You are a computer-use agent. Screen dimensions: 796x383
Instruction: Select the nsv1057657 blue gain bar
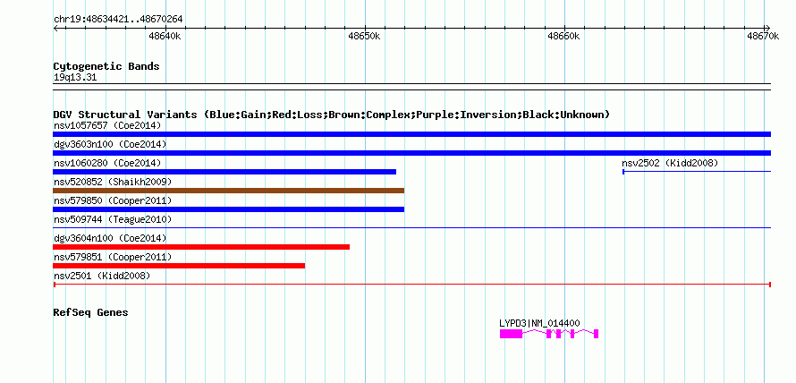tap(411, 134)
